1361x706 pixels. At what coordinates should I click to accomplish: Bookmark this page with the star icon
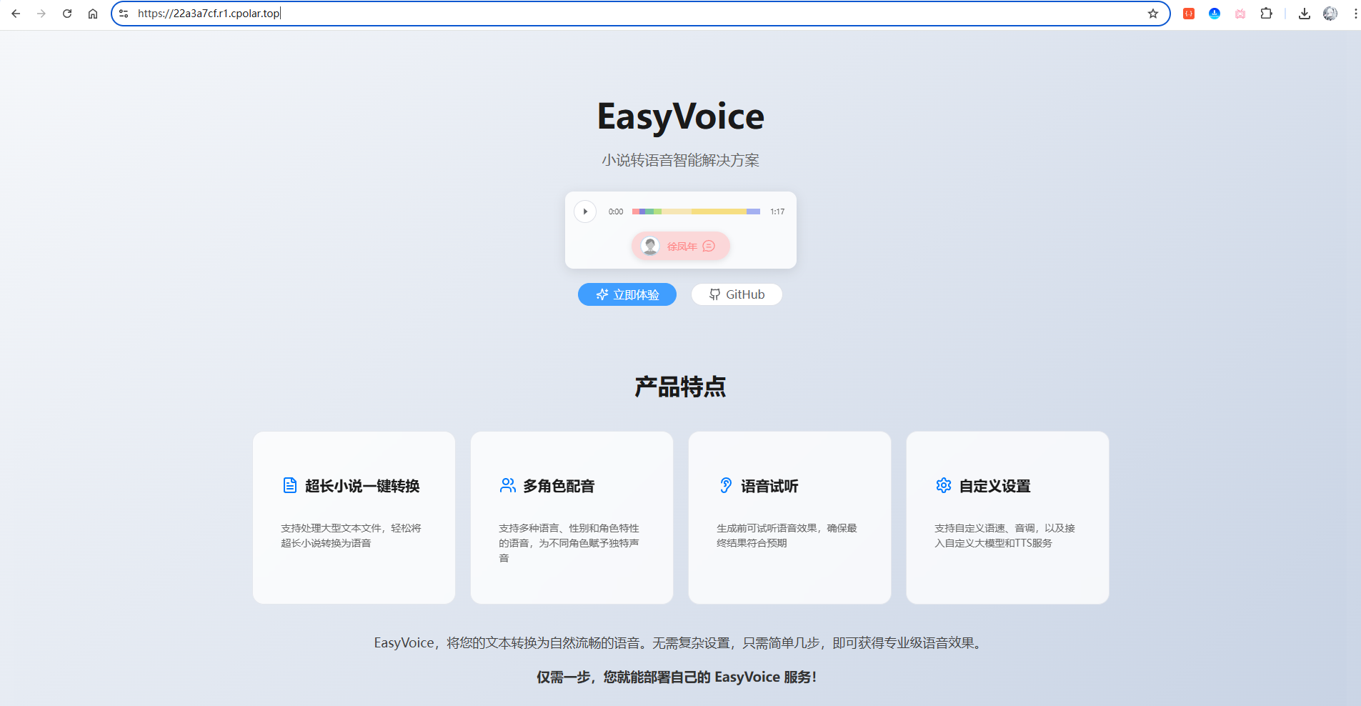pyautogui.click(x=1153, y=14)
